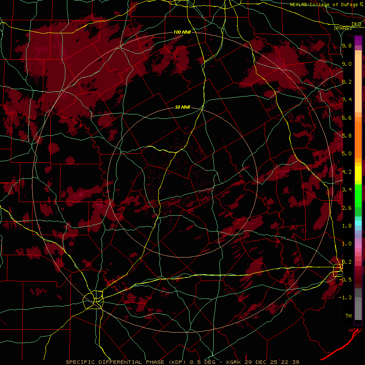Pick the solid orange color bar segment
This screenshot has height=365, width=365.
358,140
